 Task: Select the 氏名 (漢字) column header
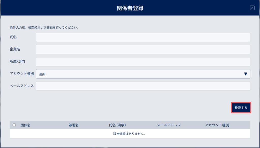117,125
